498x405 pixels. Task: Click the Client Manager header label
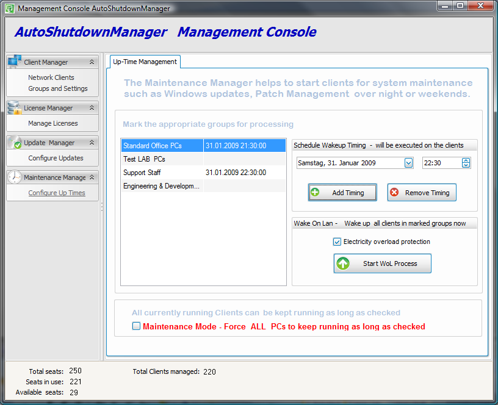coord(46,62)
